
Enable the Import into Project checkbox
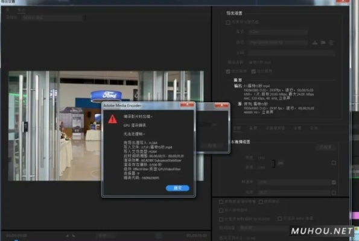tap(221, 210)
